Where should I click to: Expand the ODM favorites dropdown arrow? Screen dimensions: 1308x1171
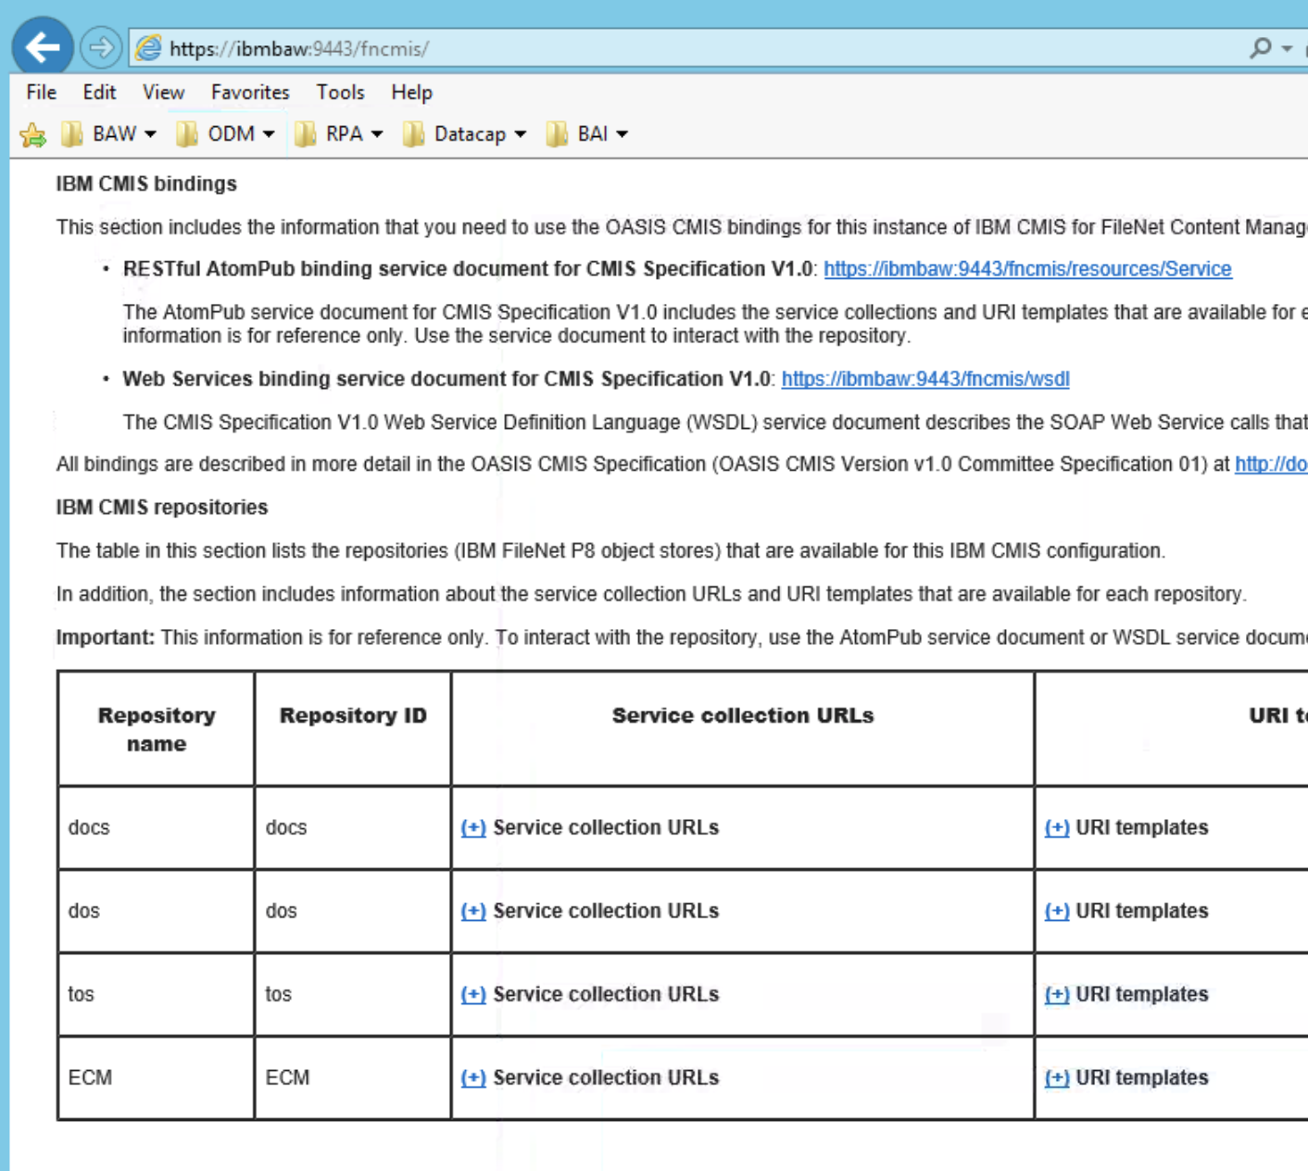pos(269,134)
